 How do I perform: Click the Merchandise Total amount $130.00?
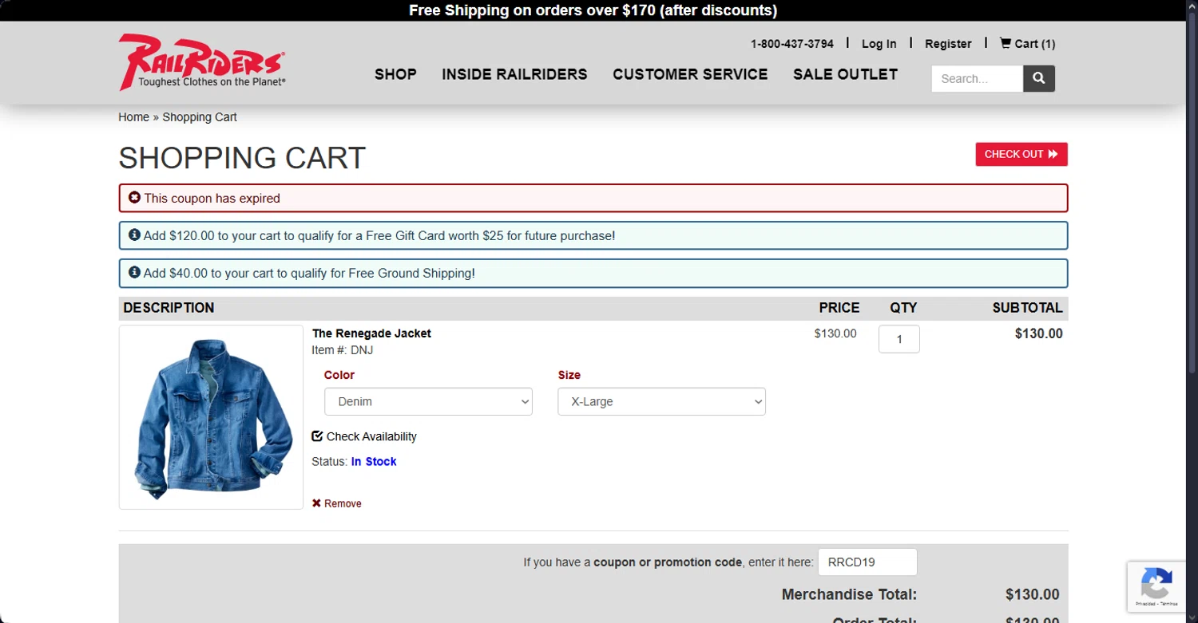[1032, 594]
